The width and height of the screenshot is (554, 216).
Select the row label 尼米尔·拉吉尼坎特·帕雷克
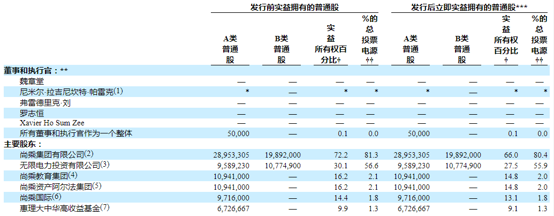pyautogui.click(x=67, y=92)
